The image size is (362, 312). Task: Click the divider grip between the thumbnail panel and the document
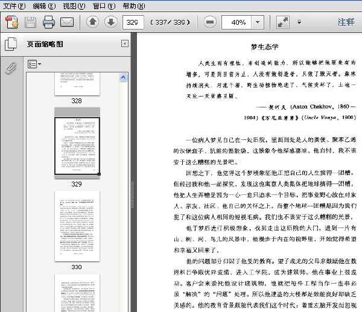click(x=133, y=194)
